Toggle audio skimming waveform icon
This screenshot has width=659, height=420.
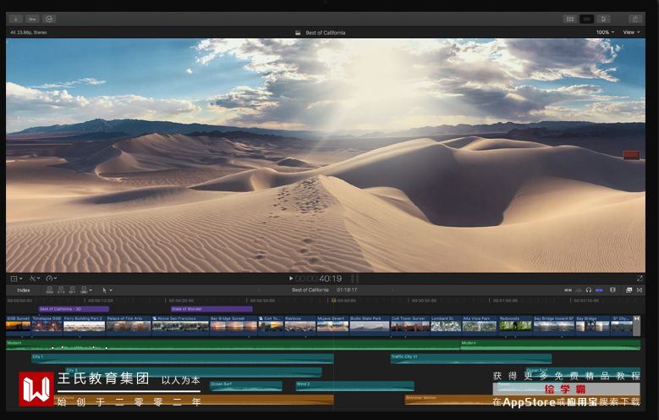coord(579,290)
